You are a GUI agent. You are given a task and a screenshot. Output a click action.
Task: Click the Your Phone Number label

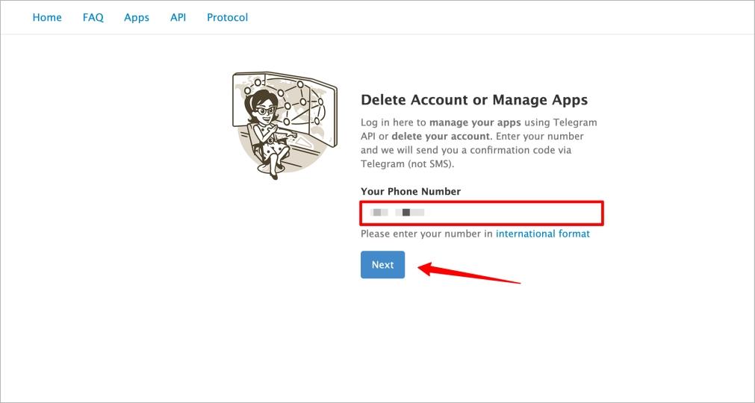pos(411,192)
